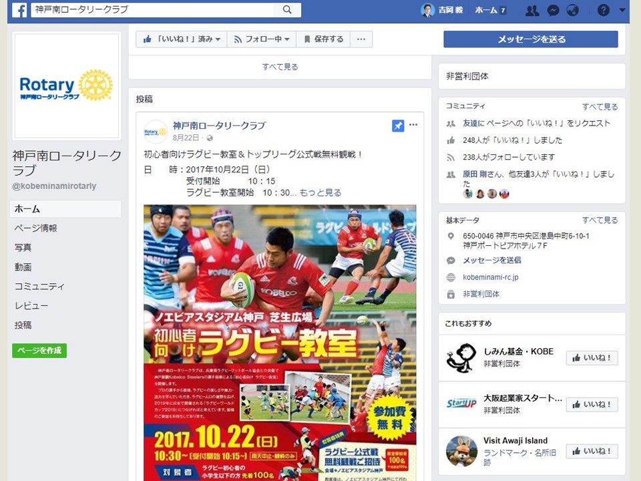The image size is (641, 481).
Task: Click the search magnifier icon
Action: 287,10
